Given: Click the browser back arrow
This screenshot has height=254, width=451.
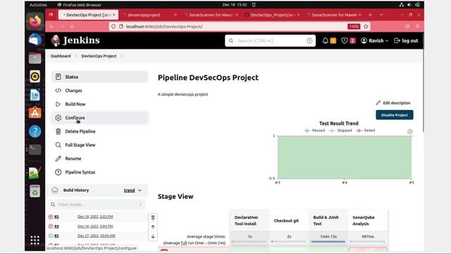Looking at the screenshot, I should click(x=51, y=27).
